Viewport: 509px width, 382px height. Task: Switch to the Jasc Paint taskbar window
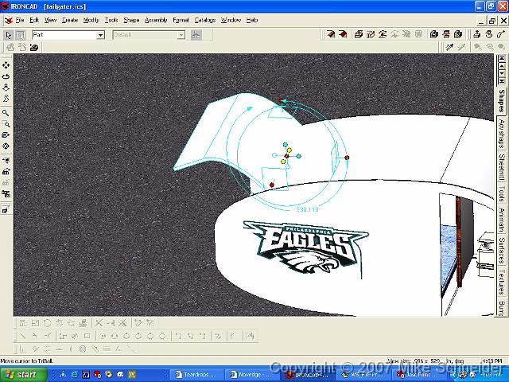pyautogui.click(x=418, y=375)
